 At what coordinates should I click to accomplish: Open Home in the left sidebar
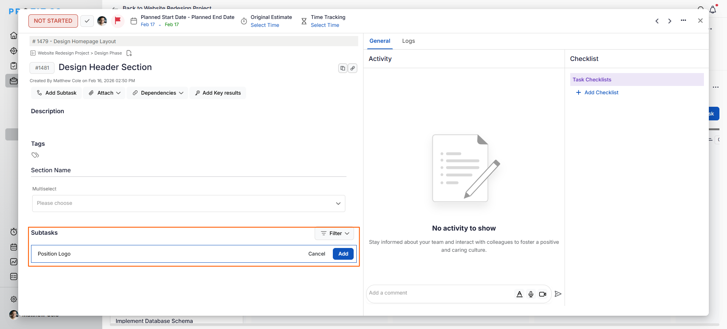coord(14,35)
